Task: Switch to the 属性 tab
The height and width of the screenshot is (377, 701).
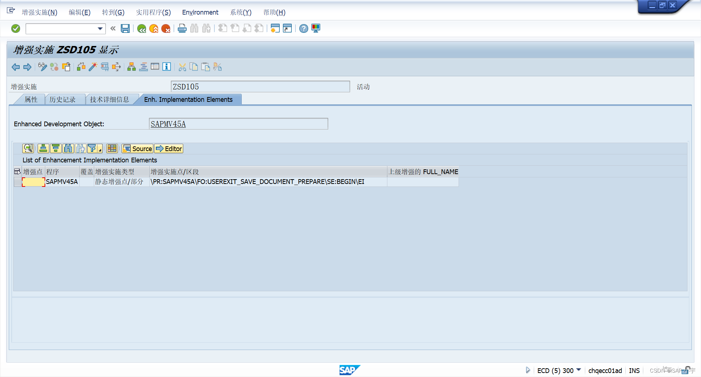Action: (31, 100)
